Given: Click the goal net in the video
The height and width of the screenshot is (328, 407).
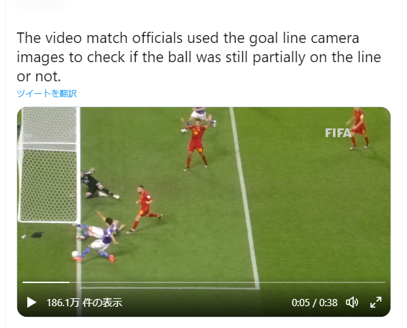Looking at the screenshot, I should (48, 165).
